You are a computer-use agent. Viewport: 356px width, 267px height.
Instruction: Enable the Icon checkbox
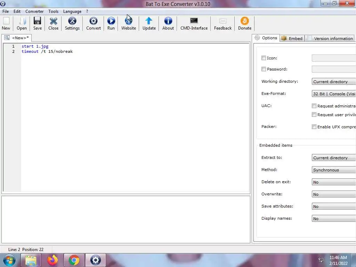point(264,58)
